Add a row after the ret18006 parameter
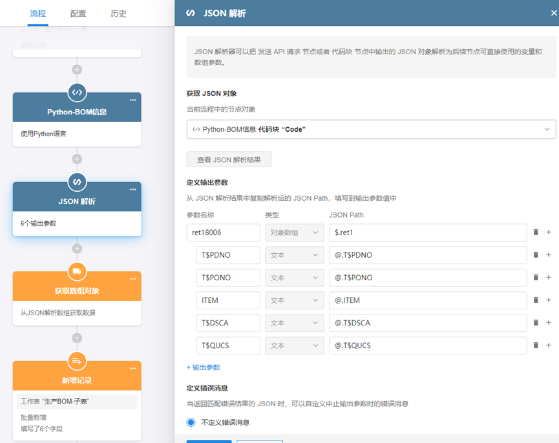559x443 pixels. [549, 232]
